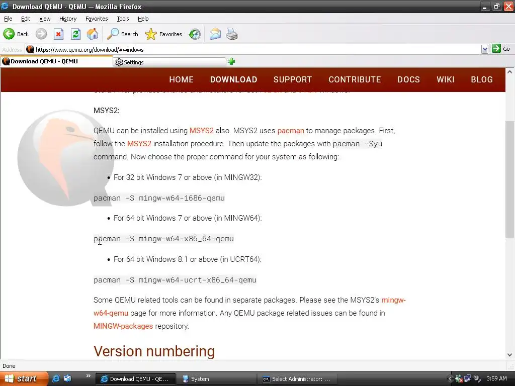This screenshot has width=515, height=386.
Task: Click the Mail envelope icon
Action: click(215, 34)
